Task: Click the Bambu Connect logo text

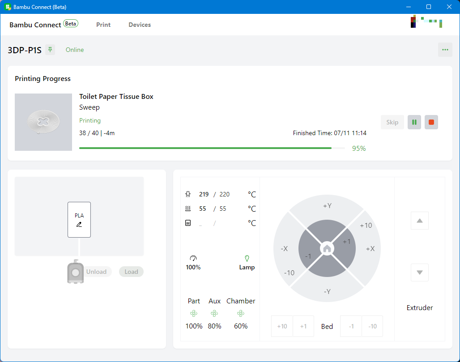Action: [x=35, y=25]
